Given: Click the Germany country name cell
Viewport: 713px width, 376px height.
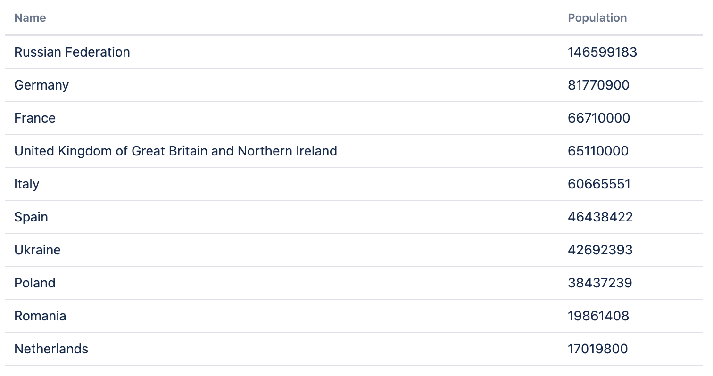Looking at the screenshot, I should (x=41, y=85).
